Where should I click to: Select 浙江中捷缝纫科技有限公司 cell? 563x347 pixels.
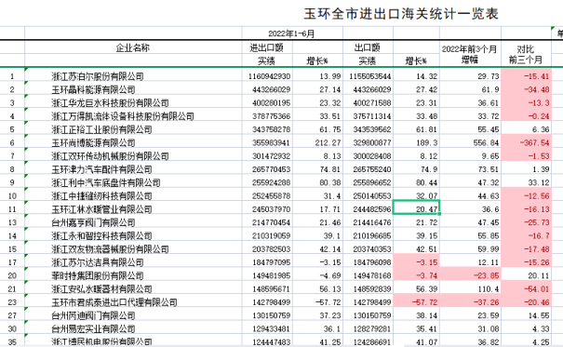pos(101,196)
